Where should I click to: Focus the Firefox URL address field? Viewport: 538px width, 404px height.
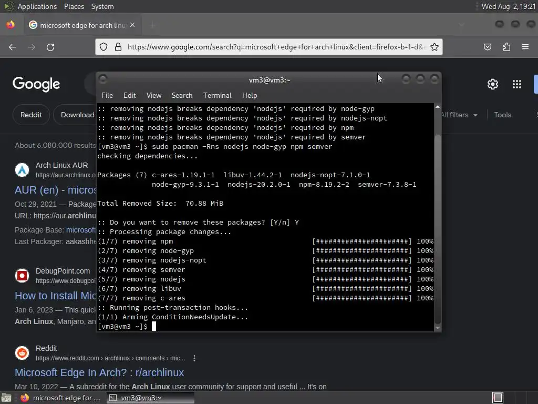click(276, 47)
